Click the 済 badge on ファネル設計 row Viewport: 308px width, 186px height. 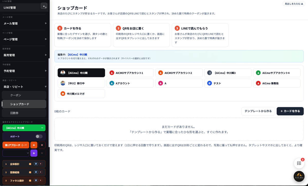pyautogui.click(x=36, y=181)
